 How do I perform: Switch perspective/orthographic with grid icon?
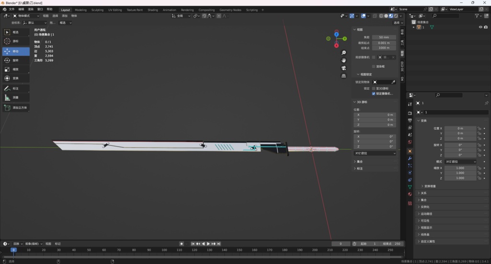343,76
